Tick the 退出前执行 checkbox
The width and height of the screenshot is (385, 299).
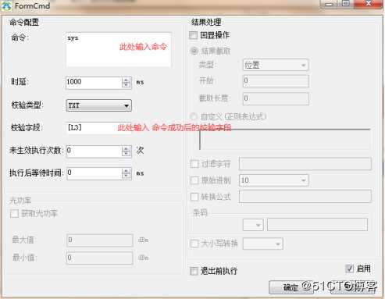coord(194,271)
